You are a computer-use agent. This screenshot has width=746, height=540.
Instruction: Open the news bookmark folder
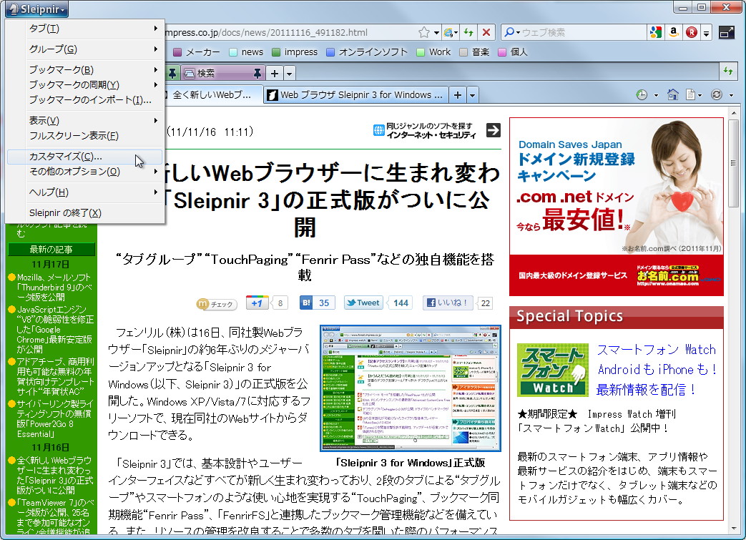[246, 52]
